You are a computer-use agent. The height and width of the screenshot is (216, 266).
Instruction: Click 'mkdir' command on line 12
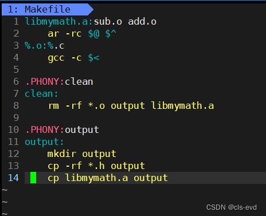[62, 154]
